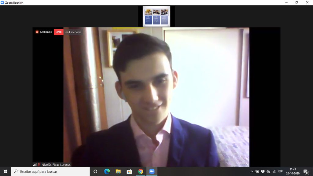Open the notification center with 19 alerts

click(x=306, y=171)
